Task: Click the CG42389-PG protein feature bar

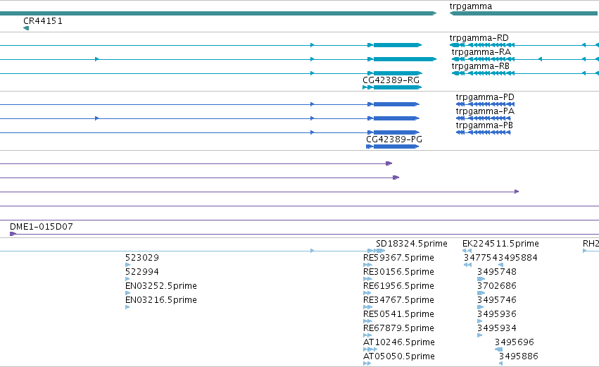Action: click(x=393, y=147)
